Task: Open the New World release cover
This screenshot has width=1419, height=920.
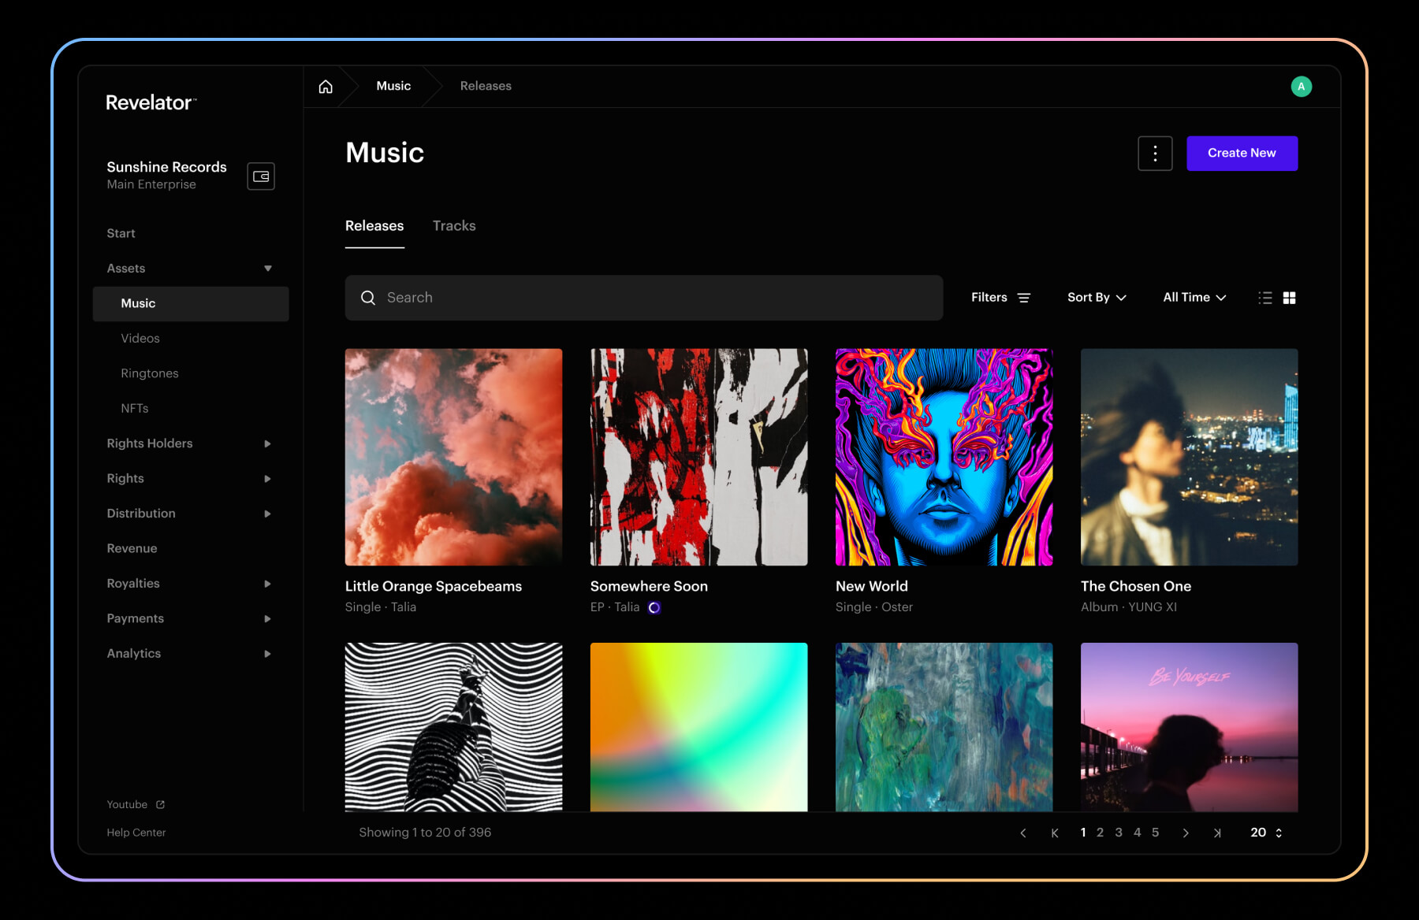Action: pyautogui.click(x=944, y=457)
